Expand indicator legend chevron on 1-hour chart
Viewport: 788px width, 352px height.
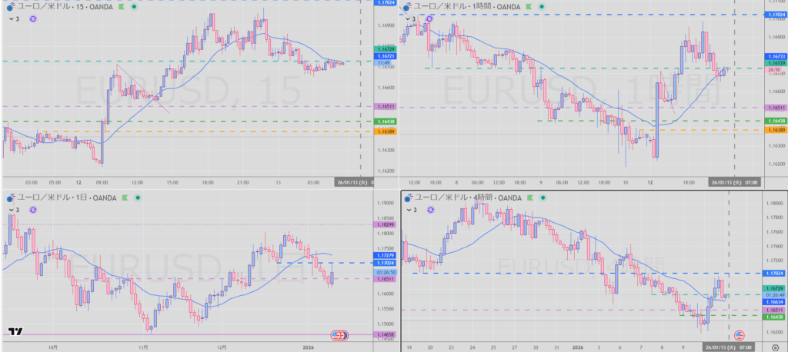point(407,18)
